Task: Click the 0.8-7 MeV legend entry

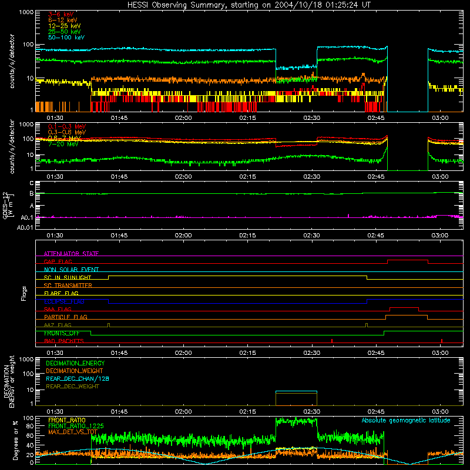Action: [65, 138]
